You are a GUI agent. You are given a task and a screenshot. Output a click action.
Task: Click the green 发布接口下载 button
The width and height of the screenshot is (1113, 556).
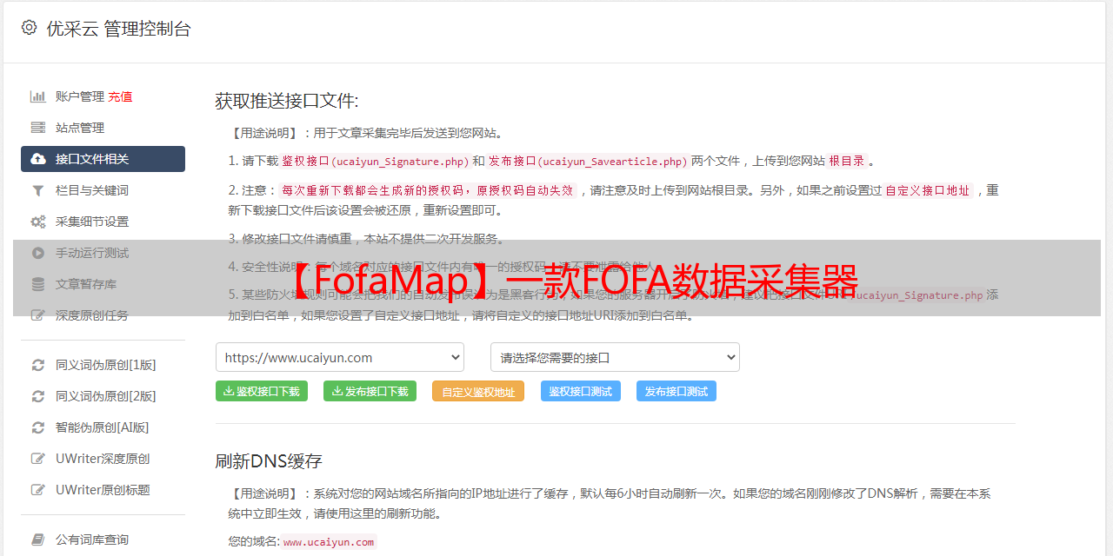pyautogui.click(x=370, y=391)
